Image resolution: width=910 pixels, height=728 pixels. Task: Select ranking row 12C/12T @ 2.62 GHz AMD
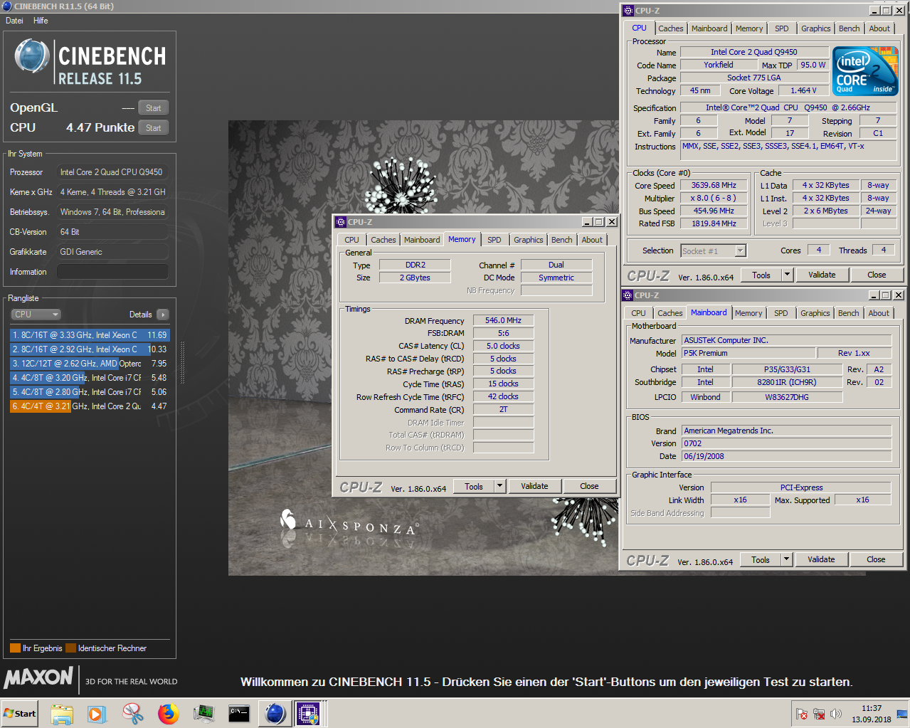90,364
